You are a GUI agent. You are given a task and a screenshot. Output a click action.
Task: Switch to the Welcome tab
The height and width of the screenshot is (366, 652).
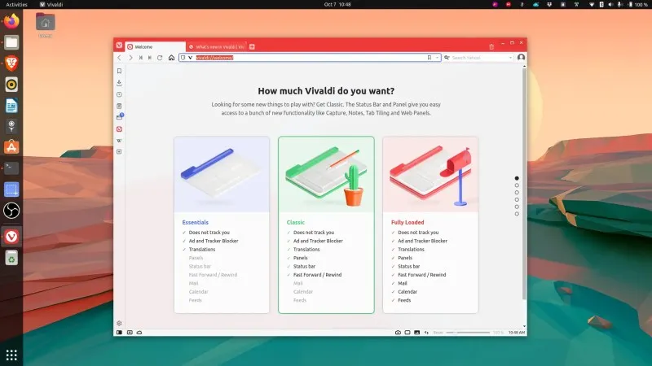click(x=156, y=47)
